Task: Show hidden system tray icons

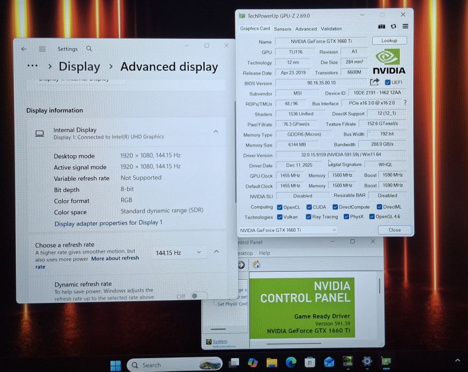Action: [457, 361]
